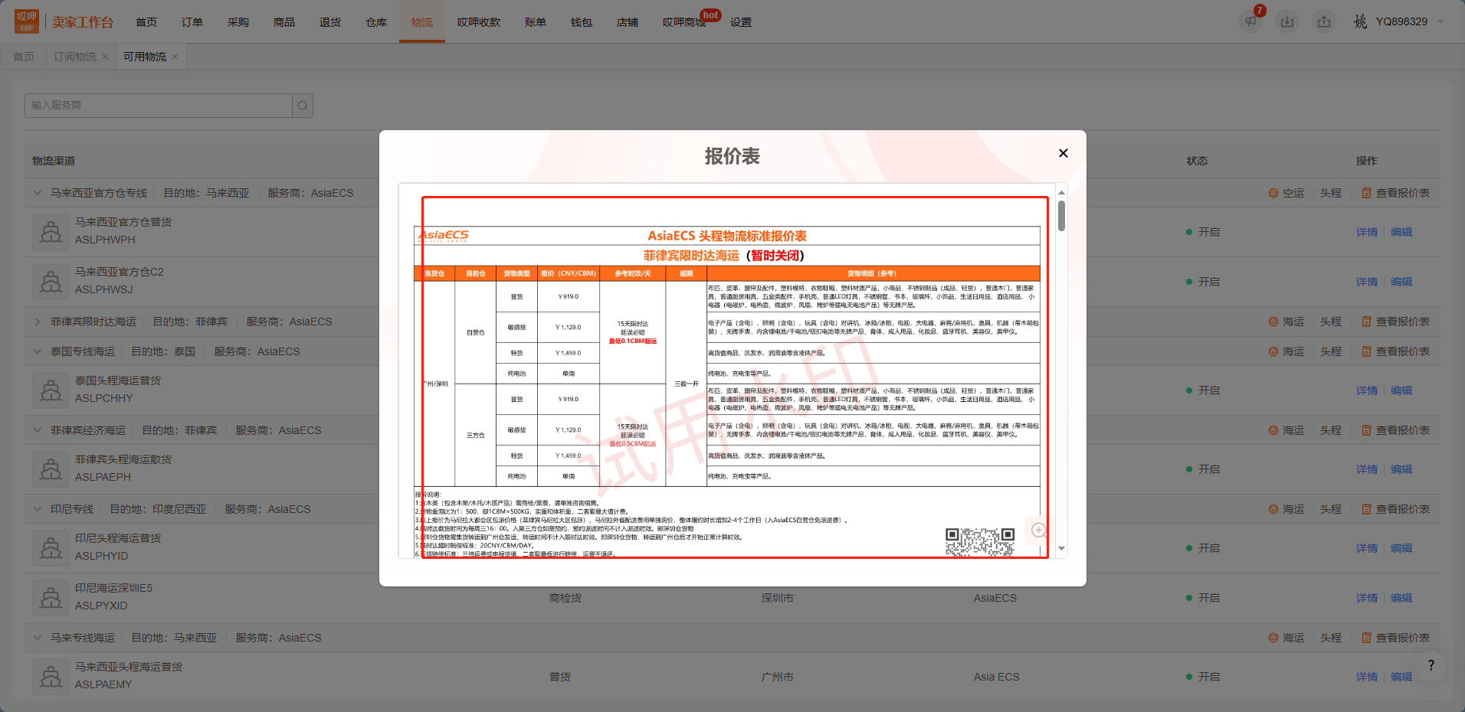Click 编辑 for 泰国头程海运普货
1465x712 pixels.
point(1401,390)
